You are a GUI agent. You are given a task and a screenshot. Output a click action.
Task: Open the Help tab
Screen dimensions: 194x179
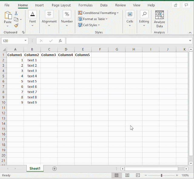(151, 5)
